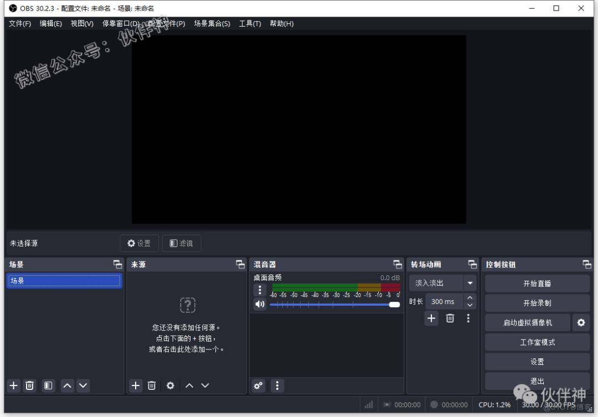Open the 工具(T) menu

250,23
